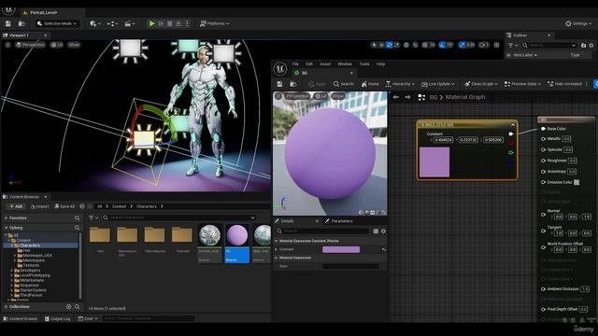
Task: Click the back arrow in the Material Graph
Action: coord(396,97)
